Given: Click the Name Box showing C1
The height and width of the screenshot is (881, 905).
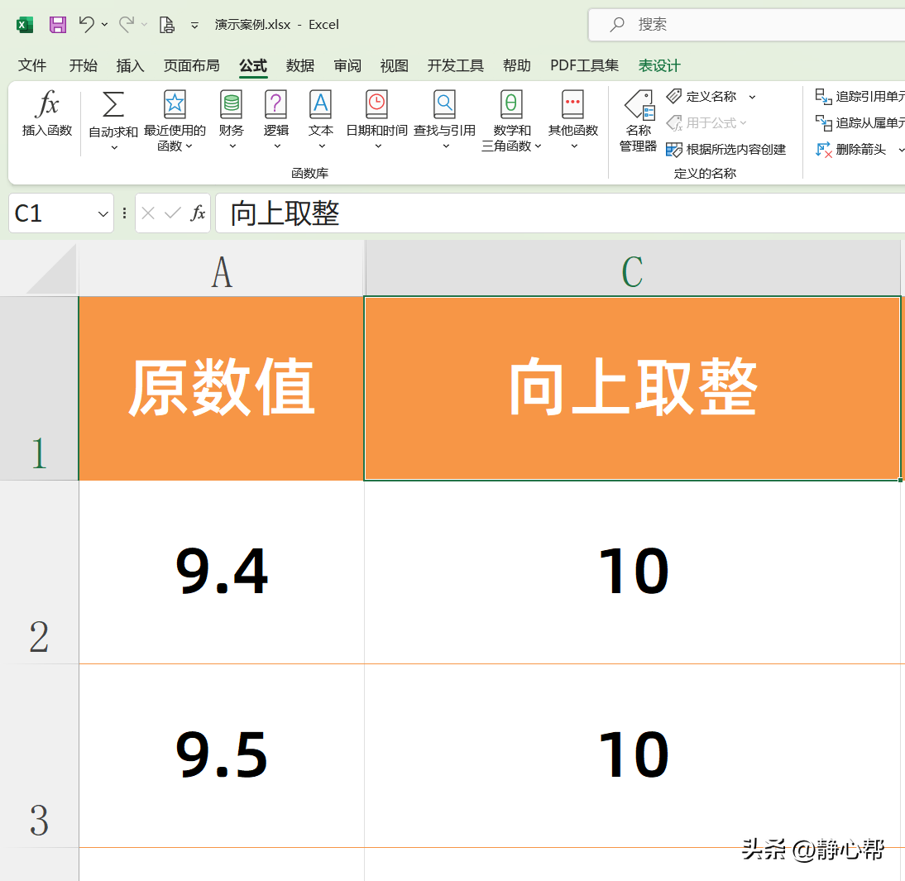Looking at the screenshot, I should click(x=52, y=213).
